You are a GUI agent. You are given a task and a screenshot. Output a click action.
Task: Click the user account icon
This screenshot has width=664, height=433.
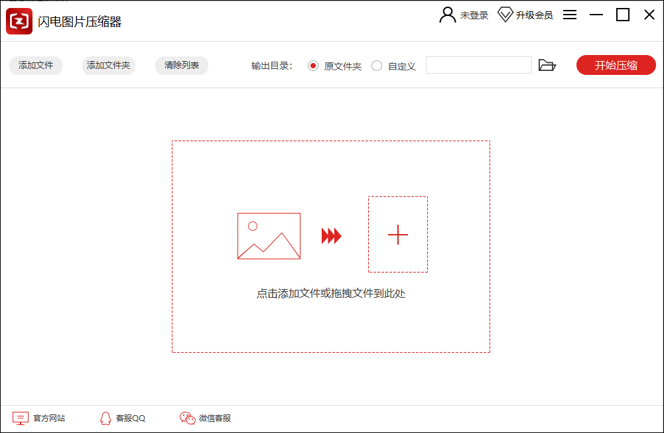coord(447,15)
